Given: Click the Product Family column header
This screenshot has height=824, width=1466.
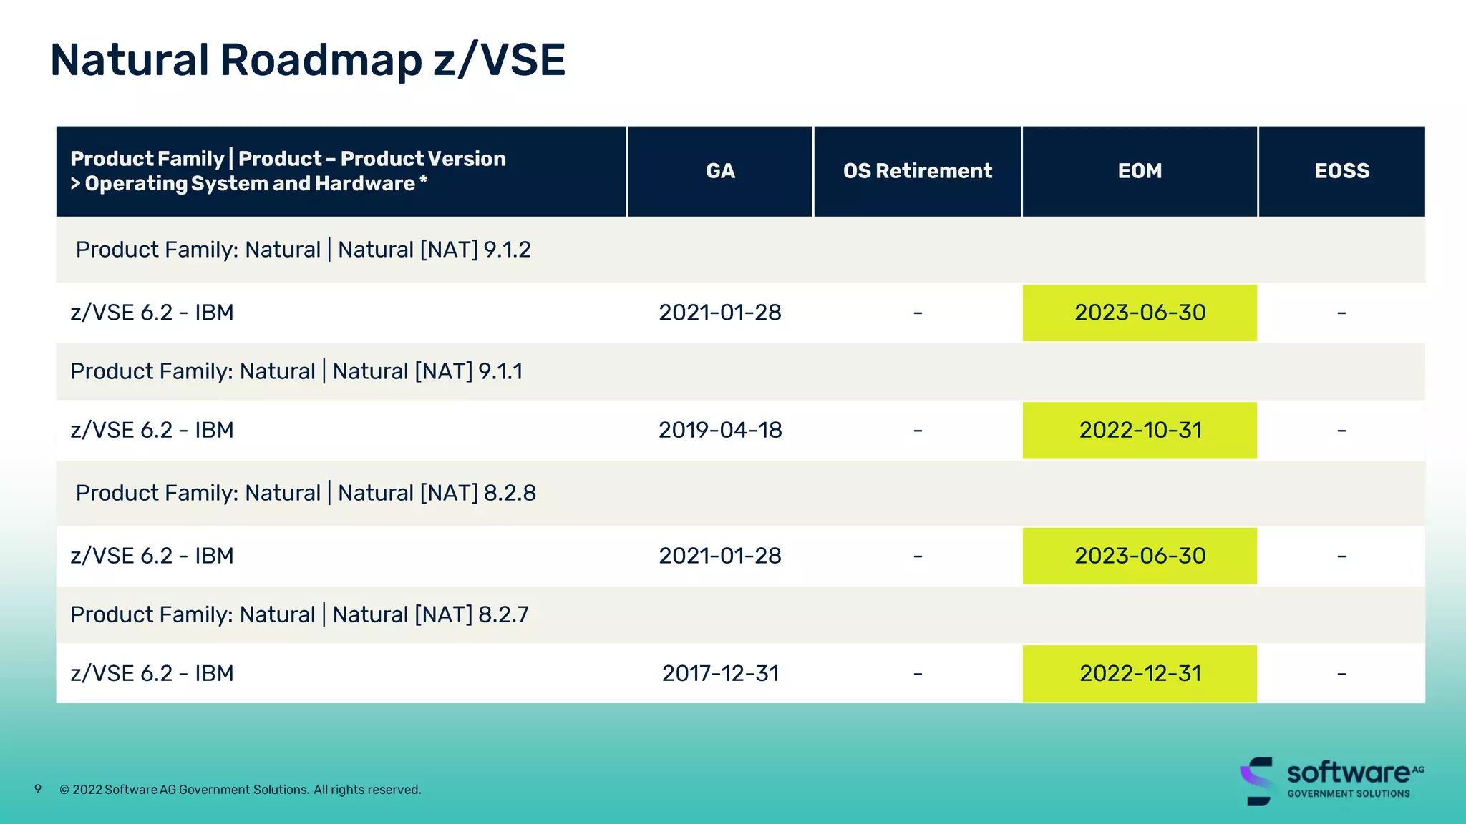Looking at the screenshot, I should coord(288,171).
